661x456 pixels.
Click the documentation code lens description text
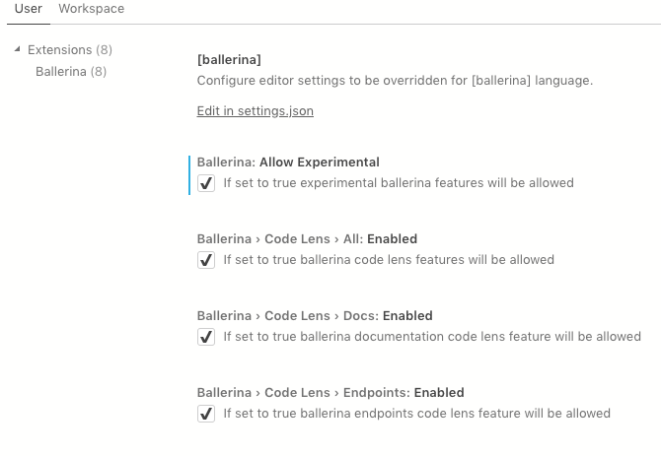[x=431, y=337]
